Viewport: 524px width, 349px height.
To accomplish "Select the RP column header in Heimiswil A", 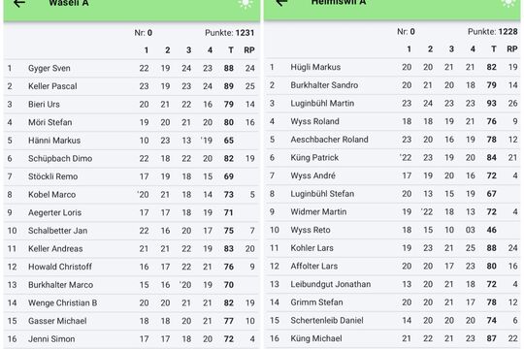I will coord(512,49).
